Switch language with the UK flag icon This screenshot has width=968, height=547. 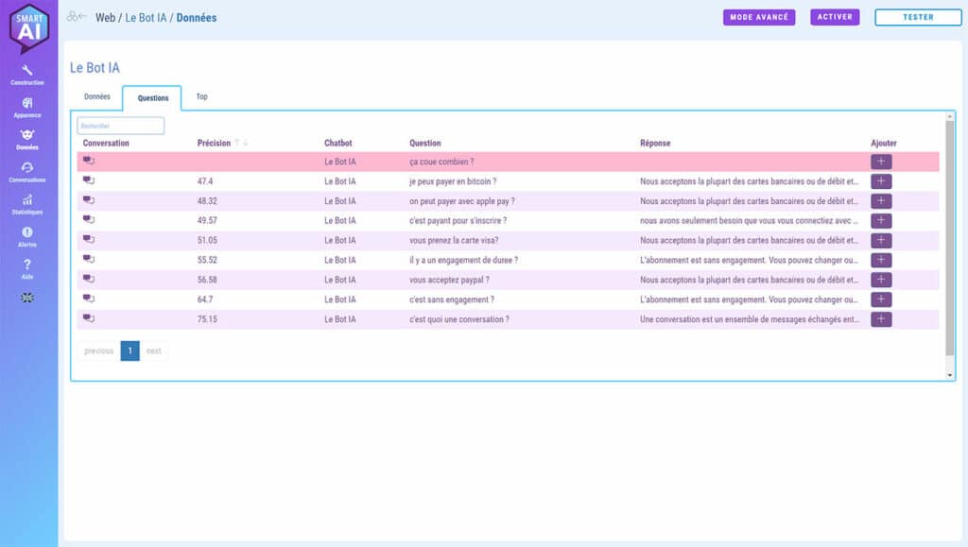[x=27, y=297]
